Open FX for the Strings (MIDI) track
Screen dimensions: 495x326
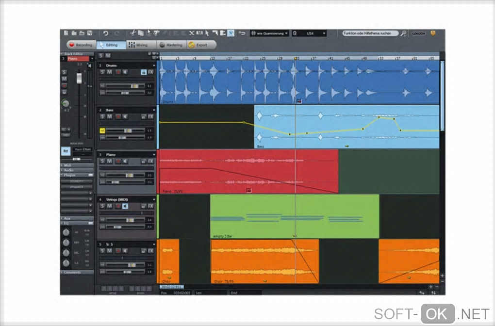pos(151,206)
